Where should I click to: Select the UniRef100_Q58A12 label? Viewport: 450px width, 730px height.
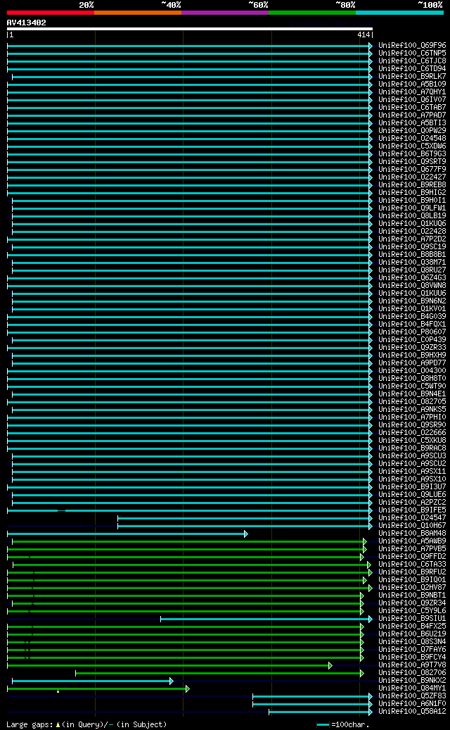click(x=412, y=711)
